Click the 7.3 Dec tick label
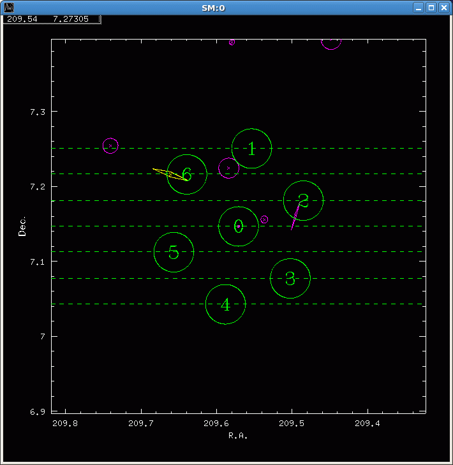Screen dimensions: 453x465 tap(38, 112)
